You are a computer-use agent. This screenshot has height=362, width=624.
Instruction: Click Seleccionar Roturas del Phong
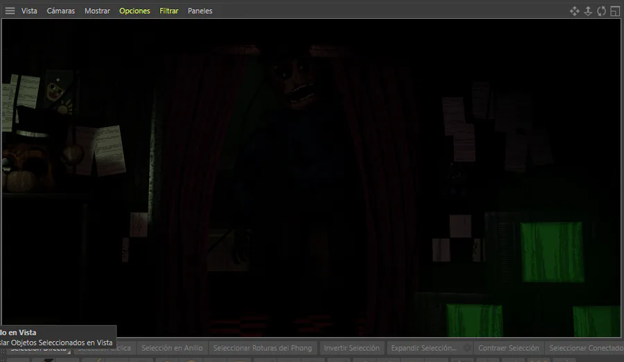[x=262, y=348]
